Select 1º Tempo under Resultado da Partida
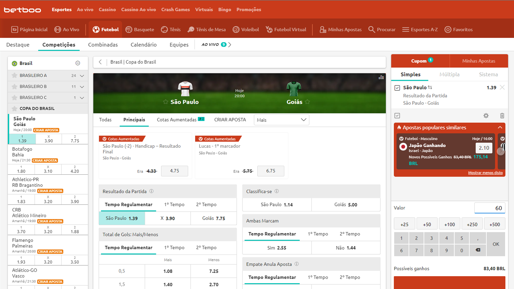The width and height of the screenshot is (514, 289). point(174,204)
